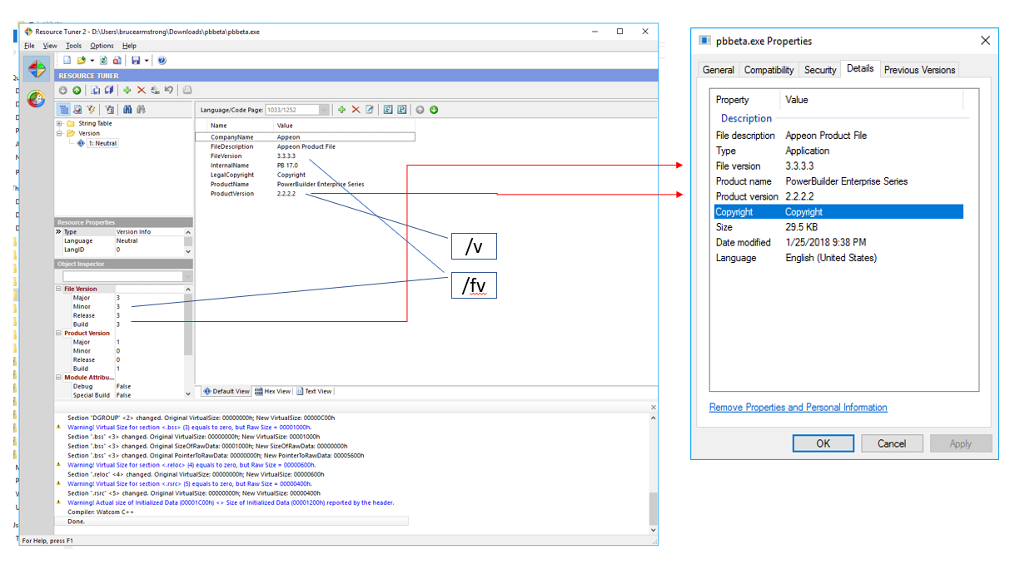The height and width of the screenshot is (569, 1010).
Task: Click the Open file folder icon
Action: coord(82,61)
